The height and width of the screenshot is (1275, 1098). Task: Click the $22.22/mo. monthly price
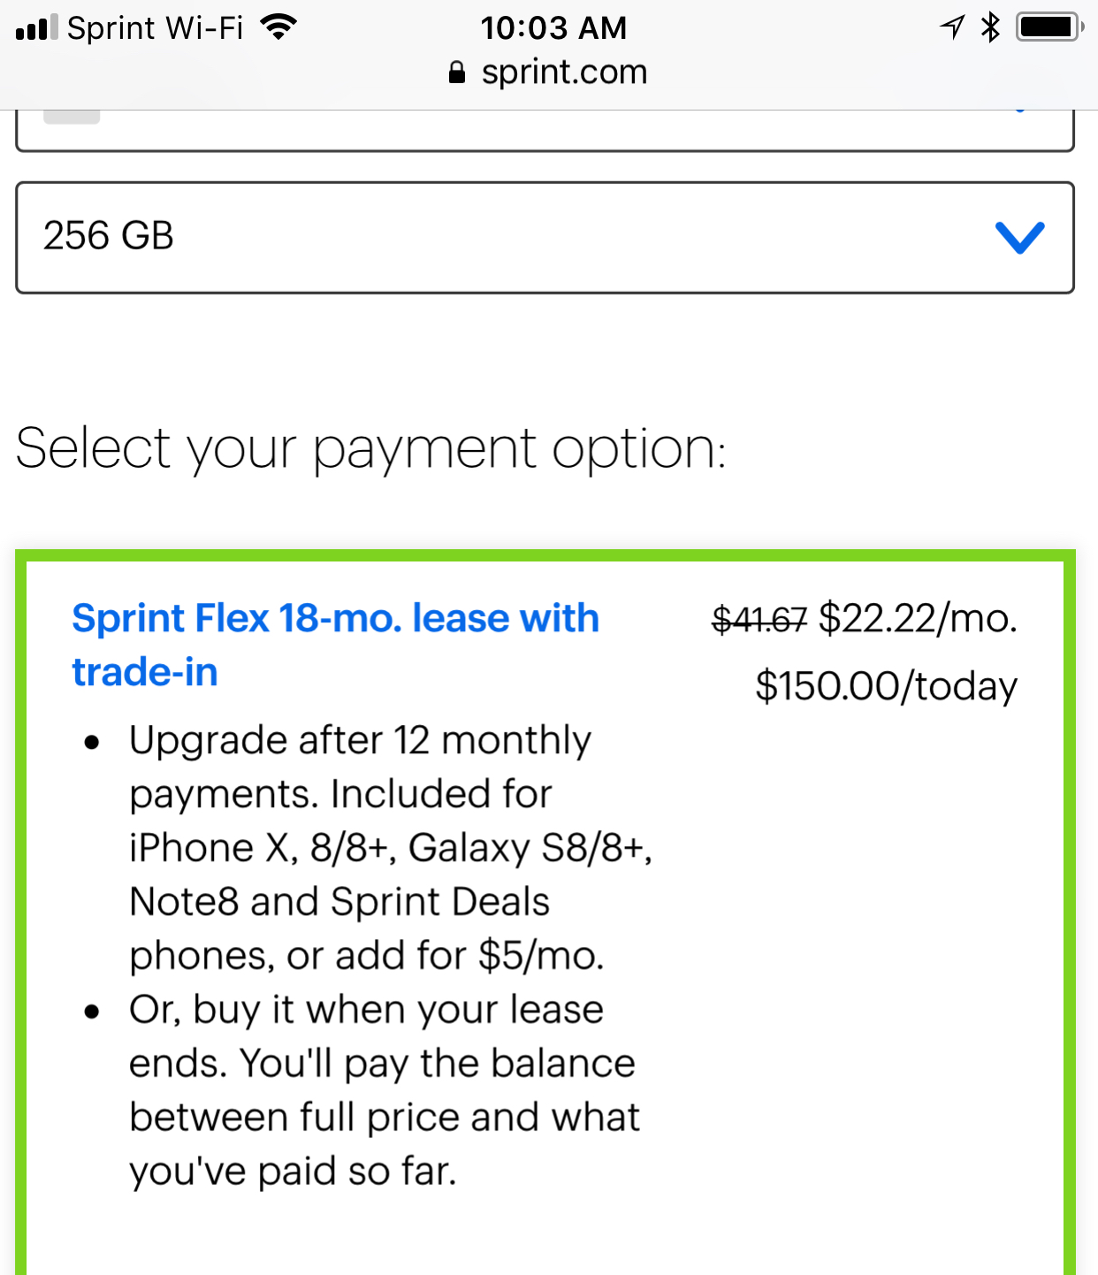[918, 618]
